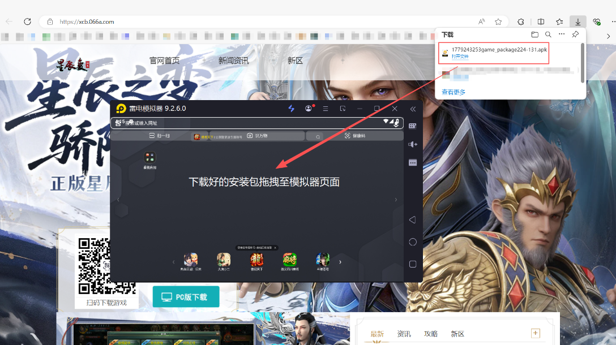Image resolution: width=616 pixels, height=345 pixels.
Task: Click LDPlayer volume up sidebar icon
Action: pos(413,144)
